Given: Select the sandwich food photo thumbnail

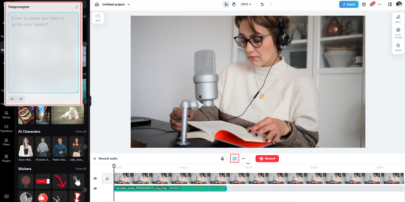Looking at the screenshot, I should pyautogui.click(x=26, y=115).
